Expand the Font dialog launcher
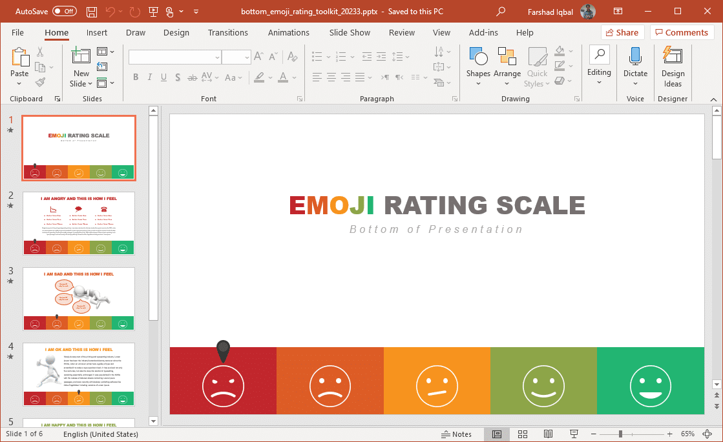 coord(300,99)
